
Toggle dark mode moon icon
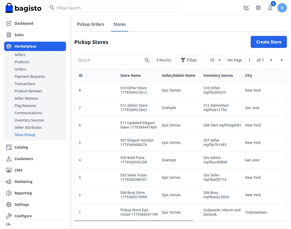click(x=246, y=8)
